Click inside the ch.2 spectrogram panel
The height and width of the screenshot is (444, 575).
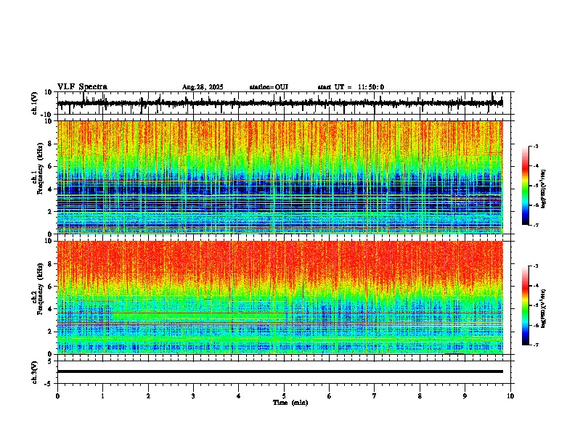coord(280,297)
